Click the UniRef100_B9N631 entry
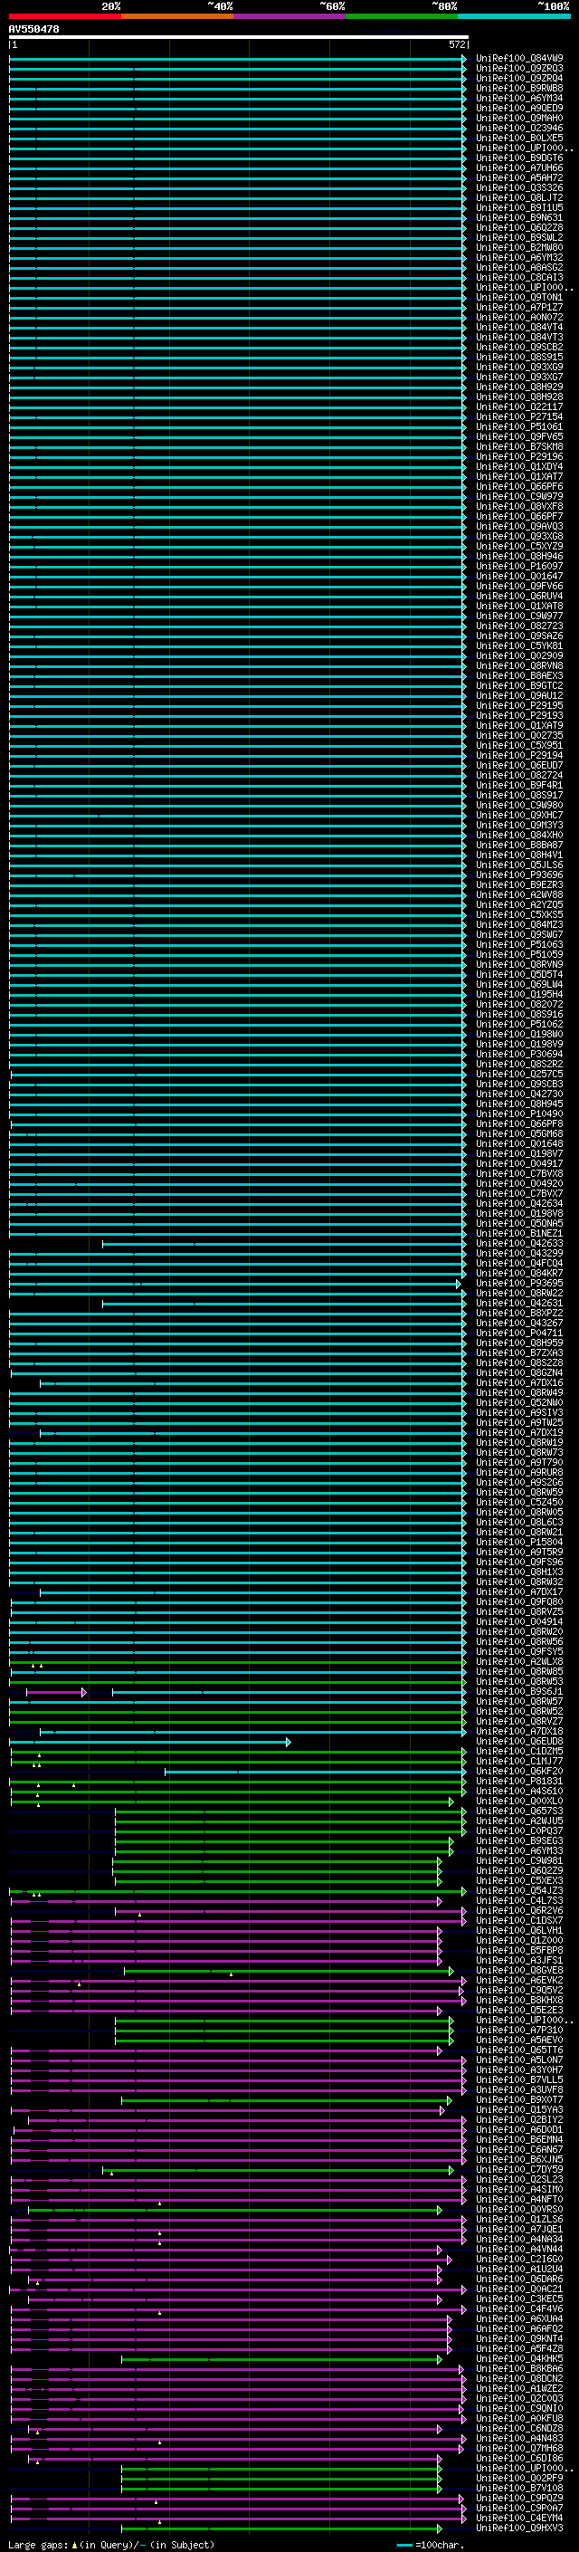Viewport: 579px width, 2552px height. [x=519, y=217]
